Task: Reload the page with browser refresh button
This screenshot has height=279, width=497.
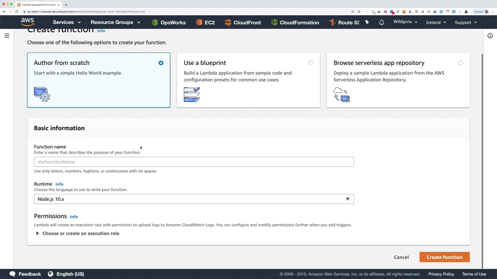Action: pos(17,12)
